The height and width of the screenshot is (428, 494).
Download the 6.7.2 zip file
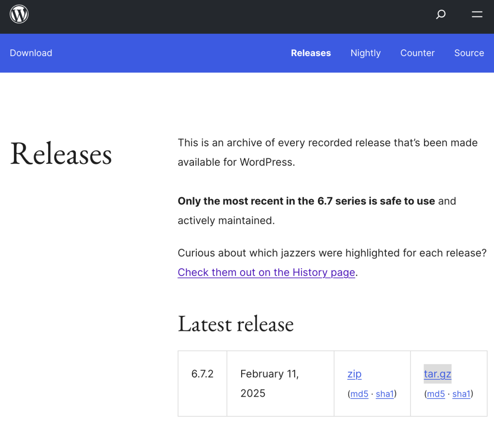(354, 374)
